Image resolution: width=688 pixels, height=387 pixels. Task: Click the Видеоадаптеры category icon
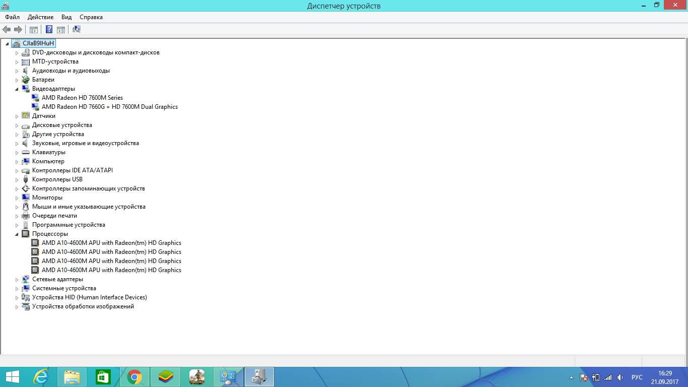[x=26, y=89]
